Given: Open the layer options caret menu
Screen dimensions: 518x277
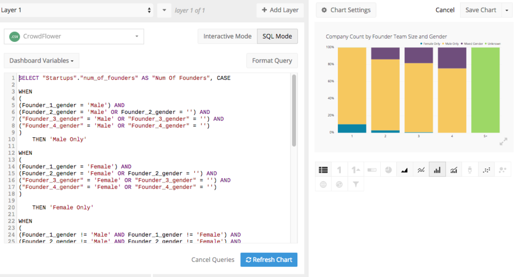Looking at the screenshot, I should point(164,10).
